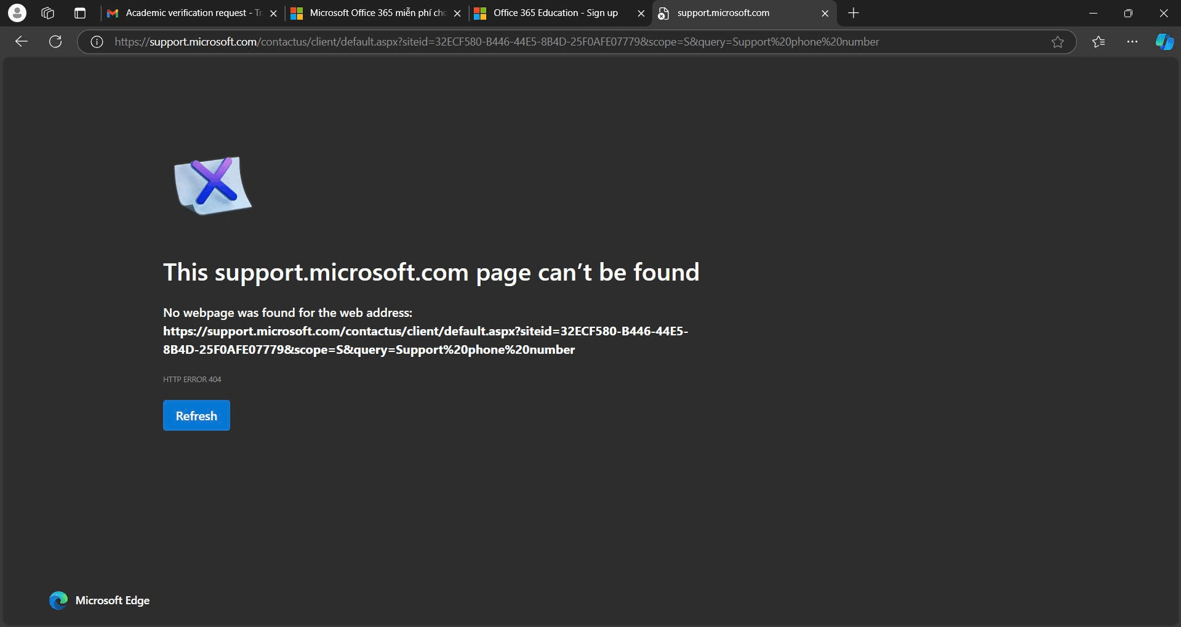The image size is (1181, 627).
Task: Restore down the Edge browser window
Action: click(x=1128, y=13)
